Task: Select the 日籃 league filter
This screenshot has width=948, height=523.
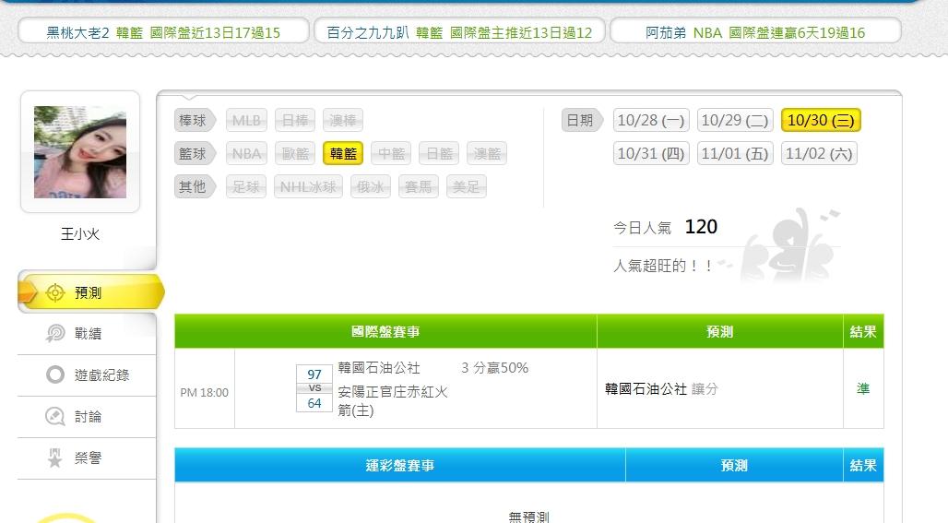Action: pos(440,153)
